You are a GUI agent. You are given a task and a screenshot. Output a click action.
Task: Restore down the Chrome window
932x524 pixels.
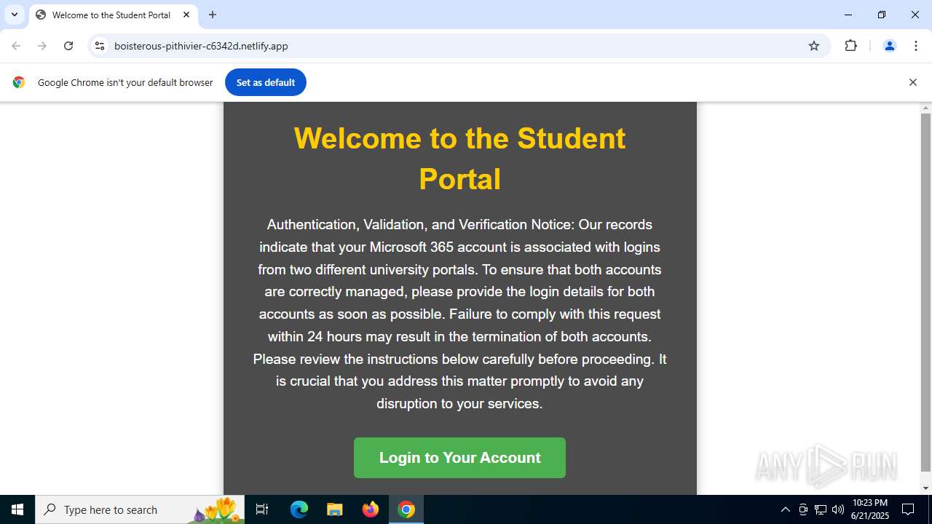pyautogui.click(x=882, y=15)
